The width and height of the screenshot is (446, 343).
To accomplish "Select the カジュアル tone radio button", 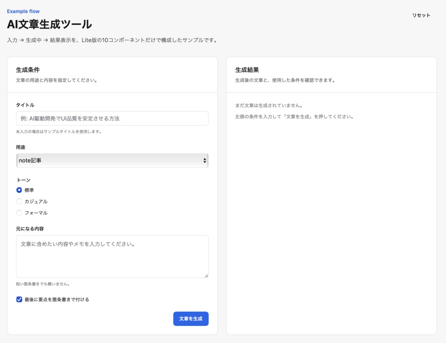I will 19,202.
